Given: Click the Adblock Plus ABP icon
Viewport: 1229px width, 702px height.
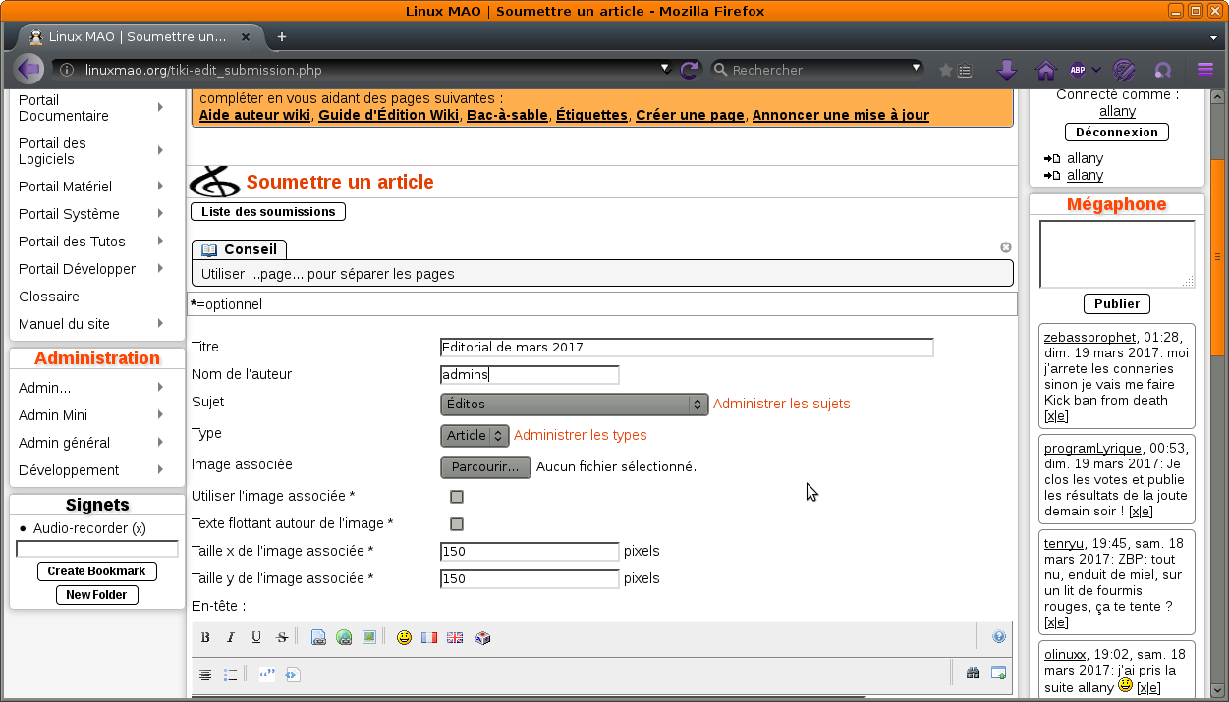Looking at the screenshot, I should tap(1078, 70).
